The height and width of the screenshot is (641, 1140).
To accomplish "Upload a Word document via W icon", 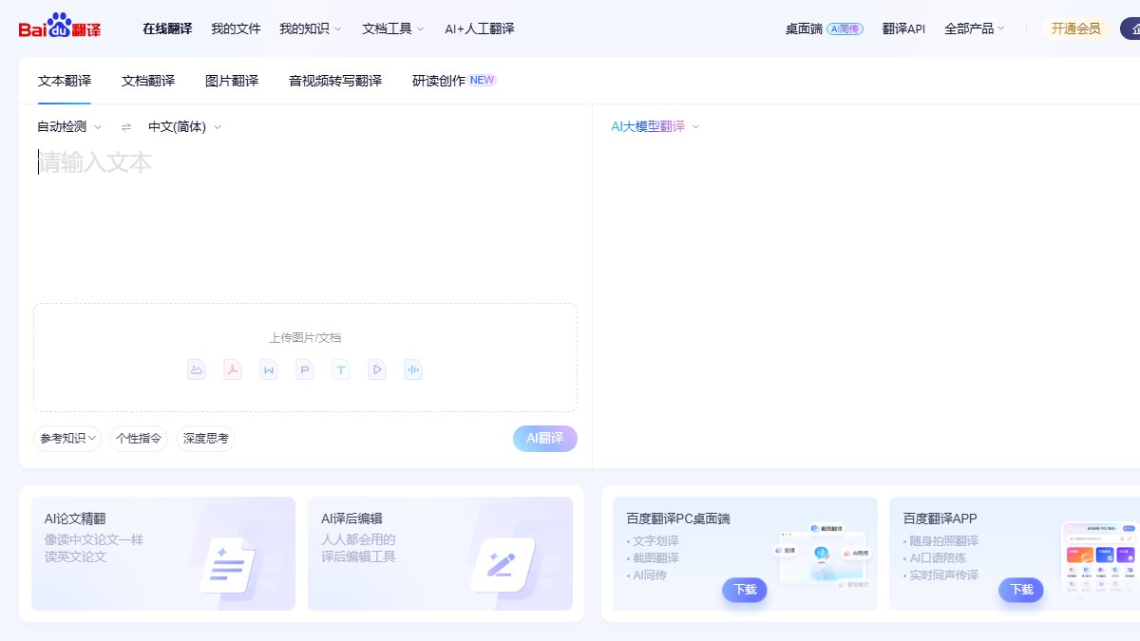I will [x=269, y=370].
